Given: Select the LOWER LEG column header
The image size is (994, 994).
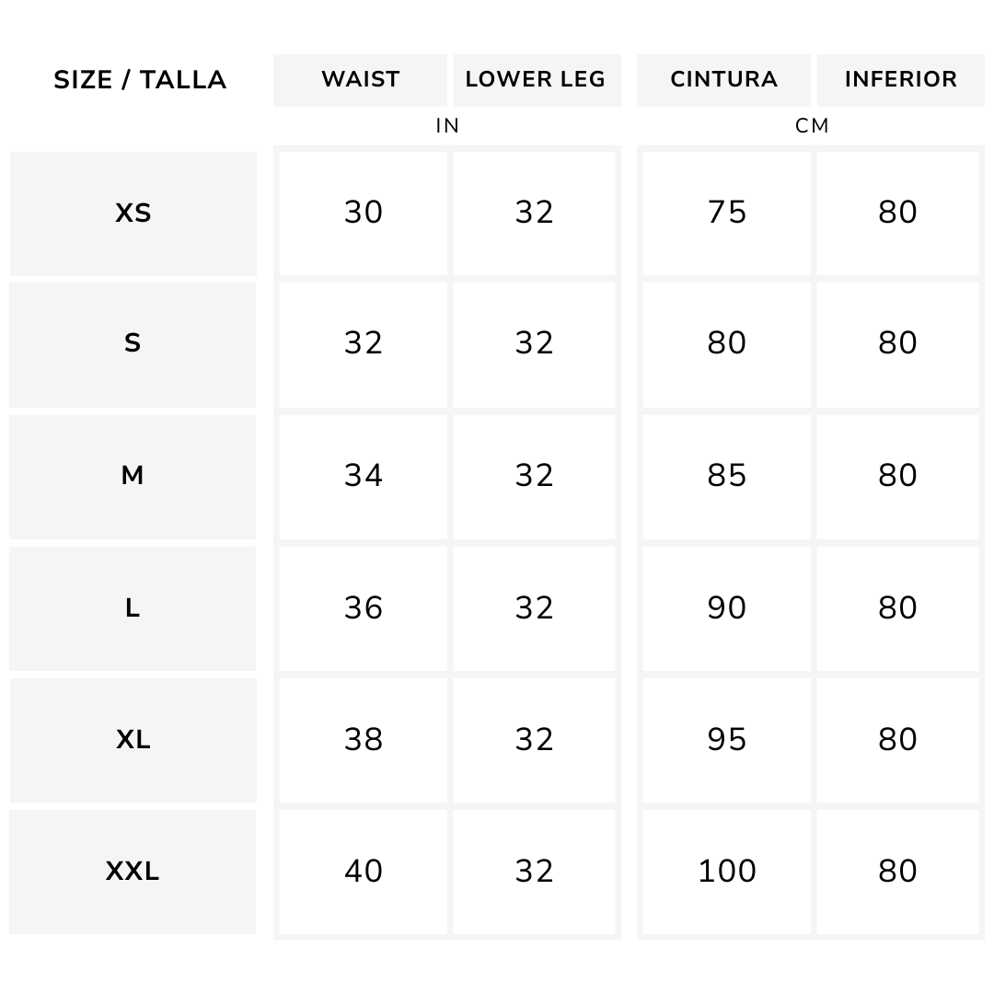Looking at the screenshot, I should pyautogui.click(x=537, y=80).
